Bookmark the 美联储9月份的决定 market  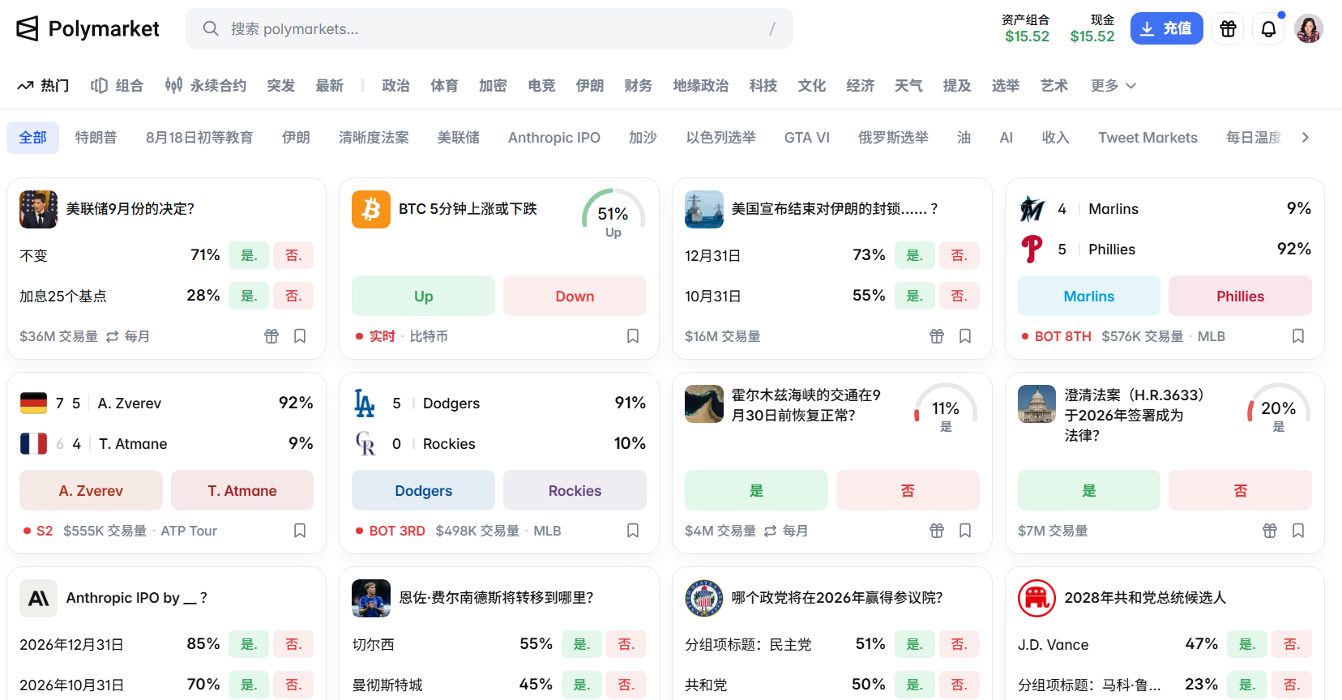click(x=300, y=336)
